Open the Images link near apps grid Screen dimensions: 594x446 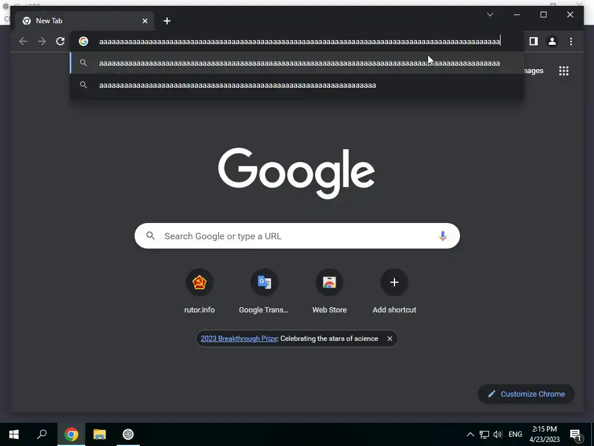point(534,71)
